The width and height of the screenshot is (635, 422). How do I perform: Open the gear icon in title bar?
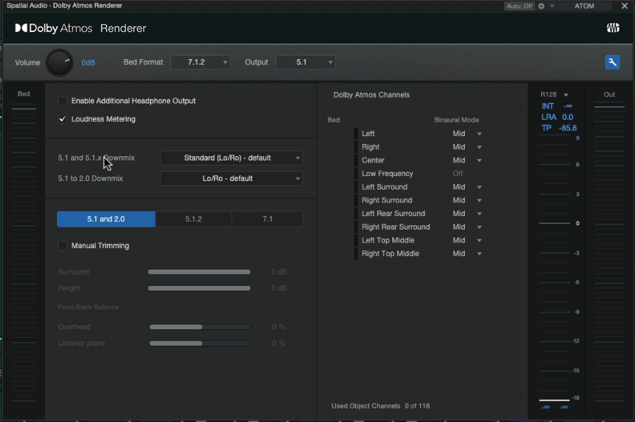click(x=541, y=6)
